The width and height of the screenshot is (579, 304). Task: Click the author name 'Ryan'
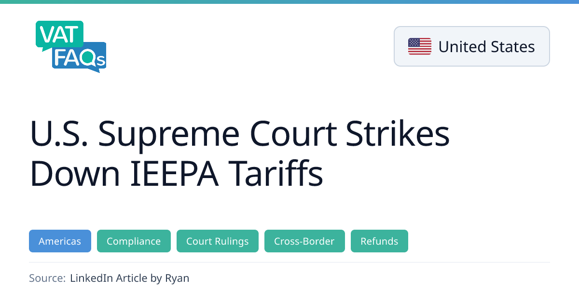tap(177, 278)
